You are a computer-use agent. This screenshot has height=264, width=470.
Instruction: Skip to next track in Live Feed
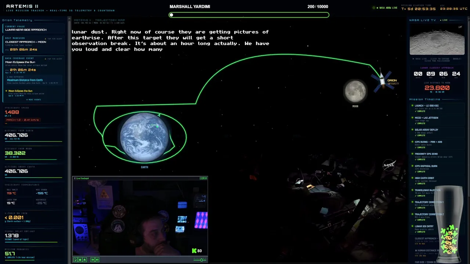(x=97, y=260)
